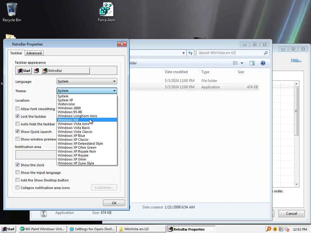Image resolution: width=311 pixels, height=233 pixels.
Task: Click the taskbar Start button
Action: [8, 229]
